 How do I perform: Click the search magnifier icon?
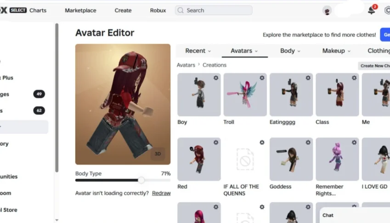pos(181,11)
